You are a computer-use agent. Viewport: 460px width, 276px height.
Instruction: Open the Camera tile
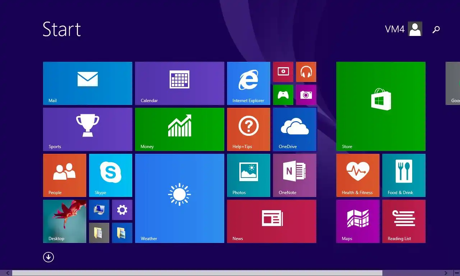306,95
